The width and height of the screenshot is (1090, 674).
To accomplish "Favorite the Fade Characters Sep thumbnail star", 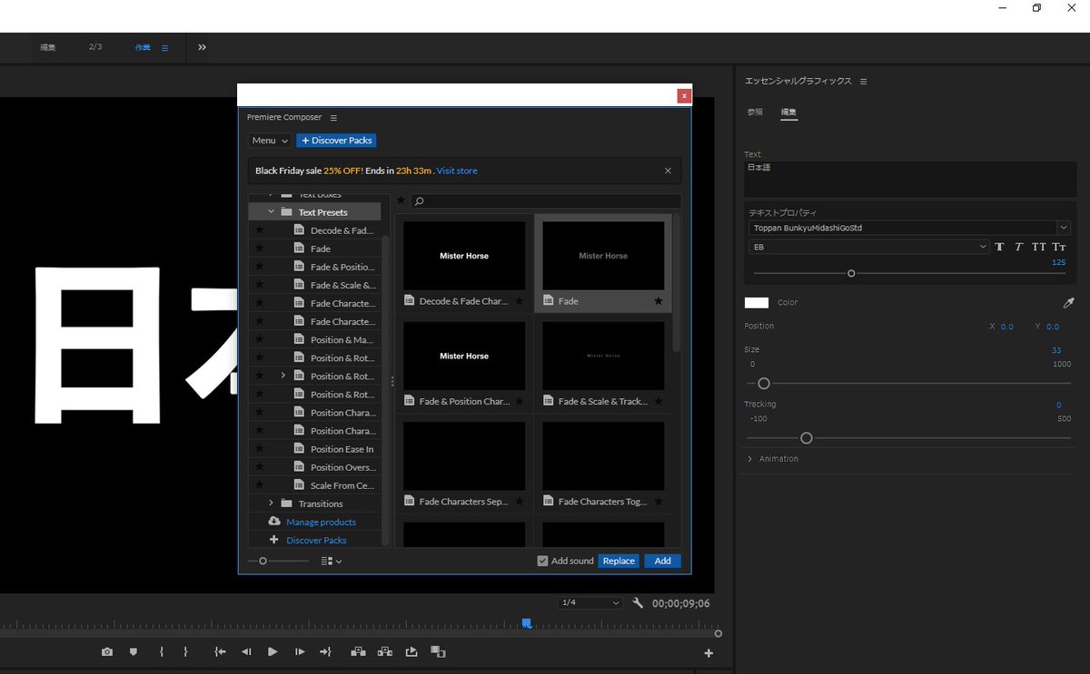I will coord(520,501).
